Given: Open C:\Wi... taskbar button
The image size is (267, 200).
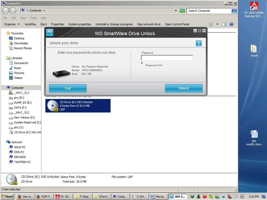Looking at the screenshot, I should click(x=140, y=197).
